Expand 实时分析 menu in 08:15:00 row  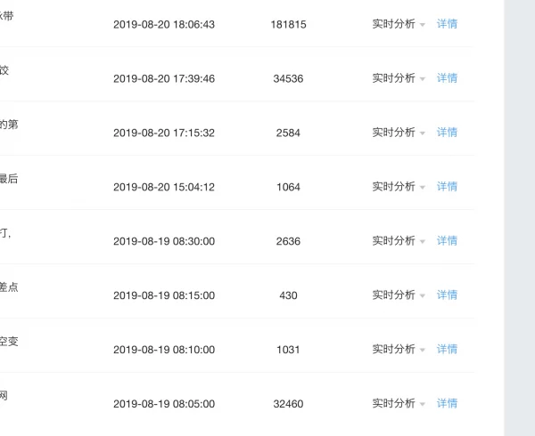(399, 295)
